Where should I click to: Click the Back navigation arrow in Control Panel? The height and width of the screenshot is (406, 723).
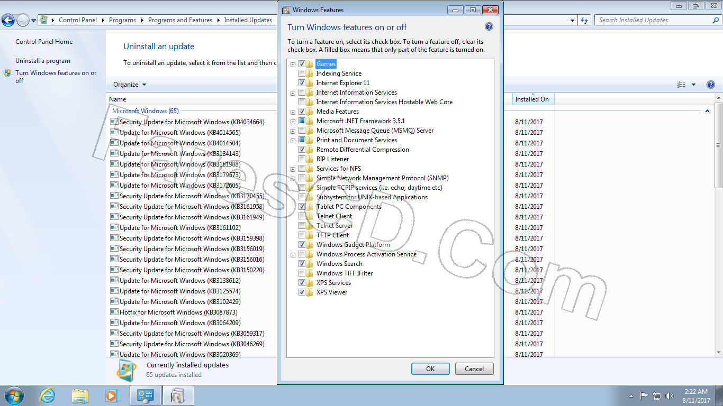point(8,21)
